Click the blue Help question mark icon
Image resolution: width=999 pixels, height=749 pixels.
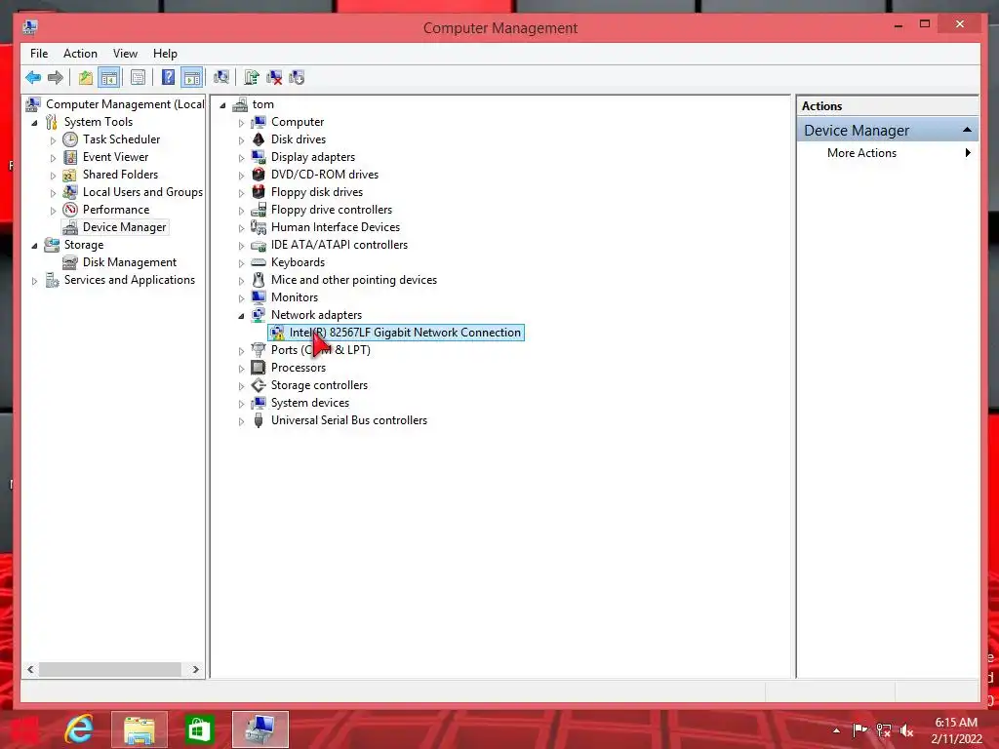(168, 78)
